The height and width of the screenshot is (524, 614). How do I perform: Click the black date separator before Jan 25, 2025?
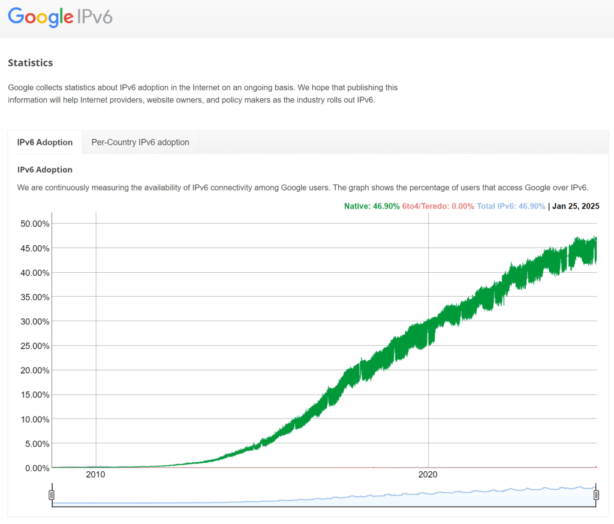point(549,206)
